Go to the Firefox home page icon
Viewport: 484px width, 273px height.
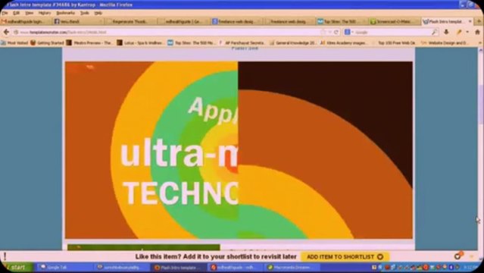(477, 32)
